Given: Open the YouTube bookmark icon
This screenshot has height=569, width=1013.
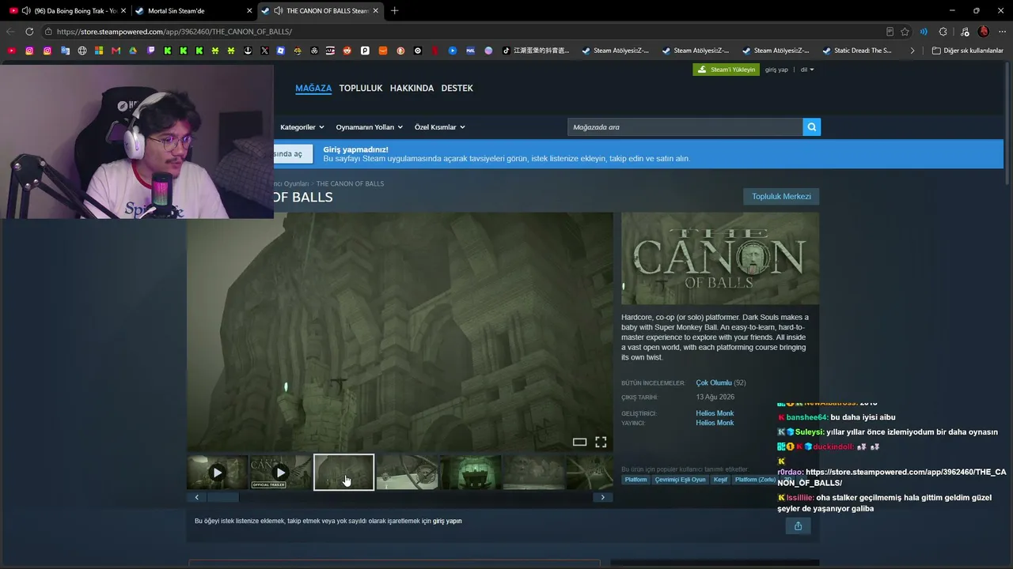Looking at the screenshot, I should [12, 51].
